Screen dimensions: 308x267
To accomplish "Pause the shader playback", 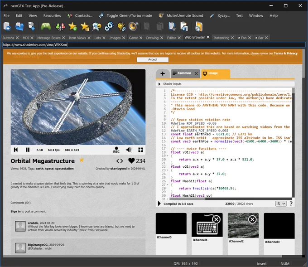I will 28,150.
